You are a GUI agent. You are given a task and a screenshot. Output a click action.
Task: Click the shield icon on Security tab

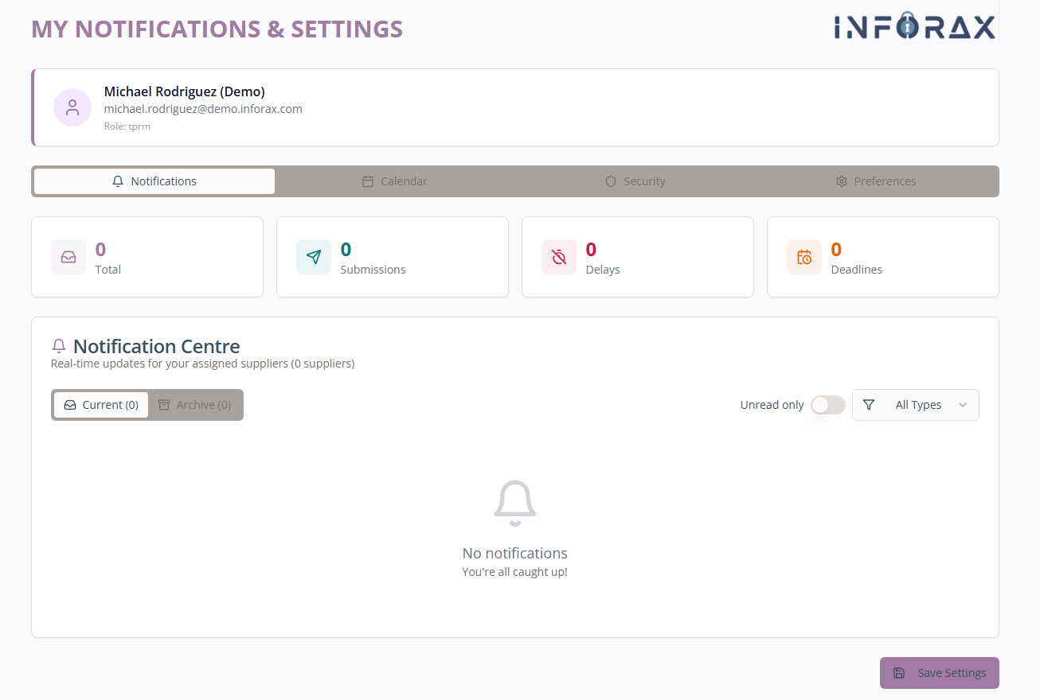(x=610, y=181)
